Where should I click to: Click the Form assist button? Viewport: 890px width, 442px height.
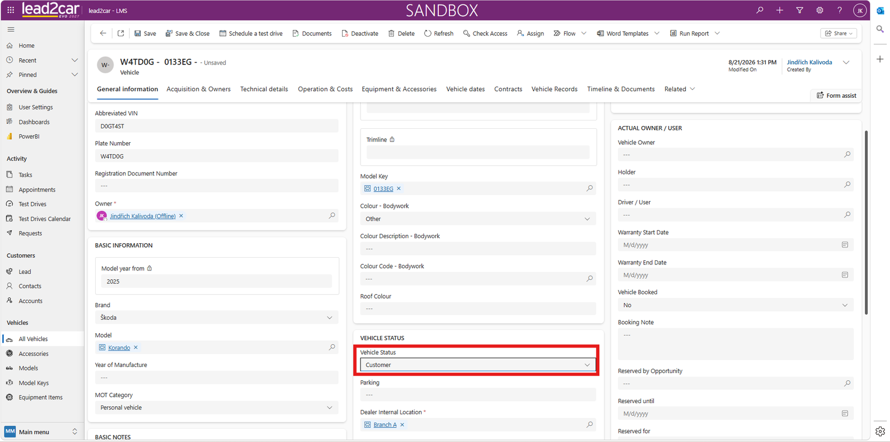(x=836, y=96)
